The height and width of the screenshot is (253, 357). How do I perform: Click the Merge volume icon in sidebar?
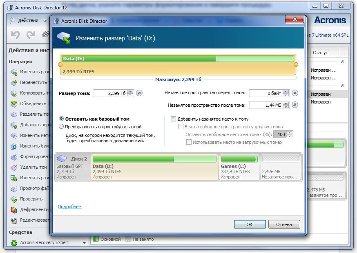click(14, 104)
